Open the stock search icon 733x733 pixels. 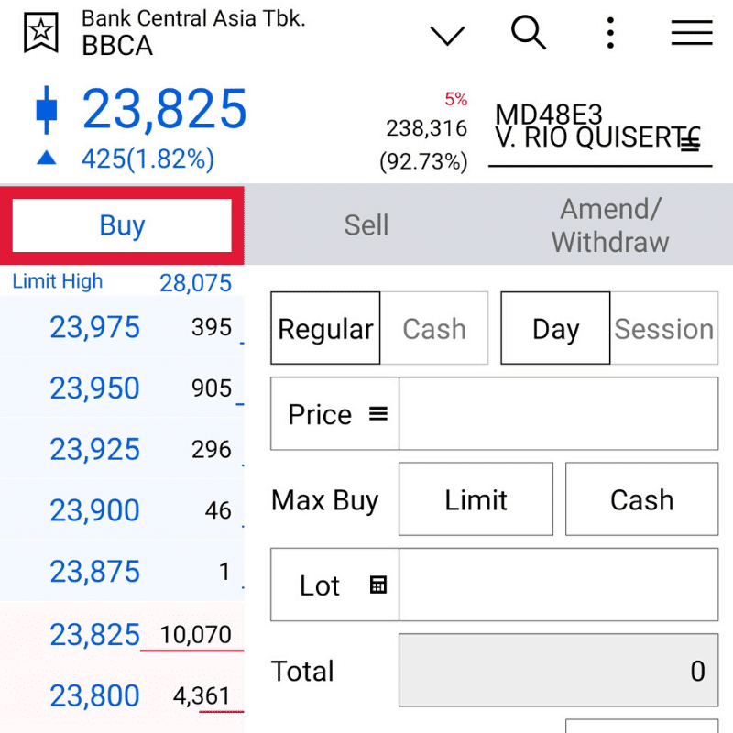point(530,33)
